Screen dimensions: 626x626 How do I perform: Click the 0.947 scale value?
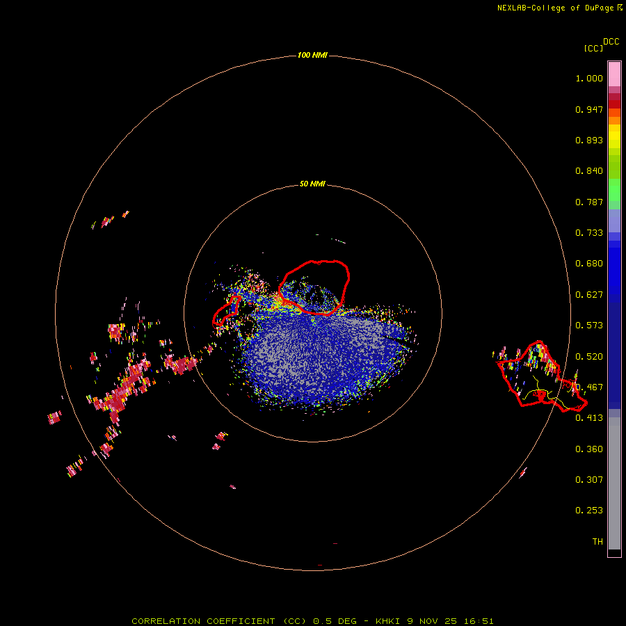(x=589, y=109)
